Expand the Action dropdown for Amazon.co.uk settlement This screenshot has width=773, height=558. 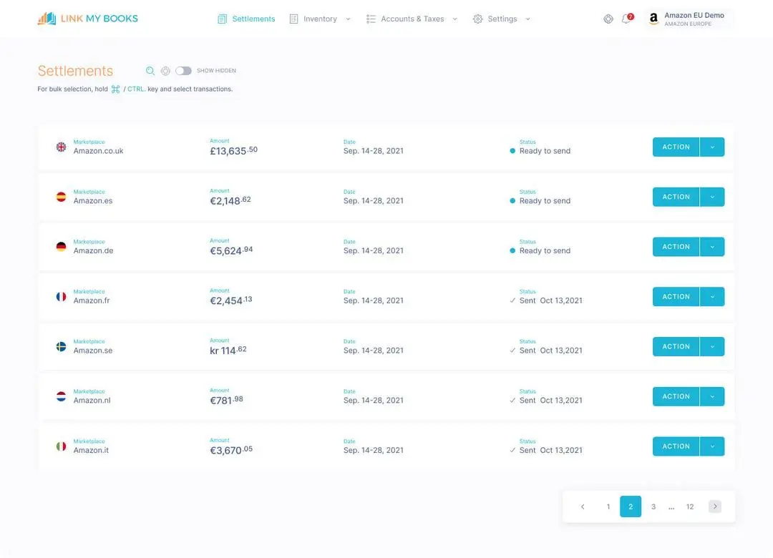(x=712, y=146)
